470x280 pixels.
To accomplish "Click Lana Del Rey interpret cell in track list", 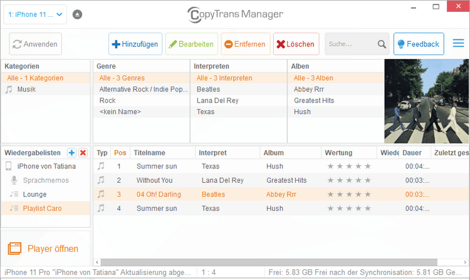I will (x=222, y=180).
